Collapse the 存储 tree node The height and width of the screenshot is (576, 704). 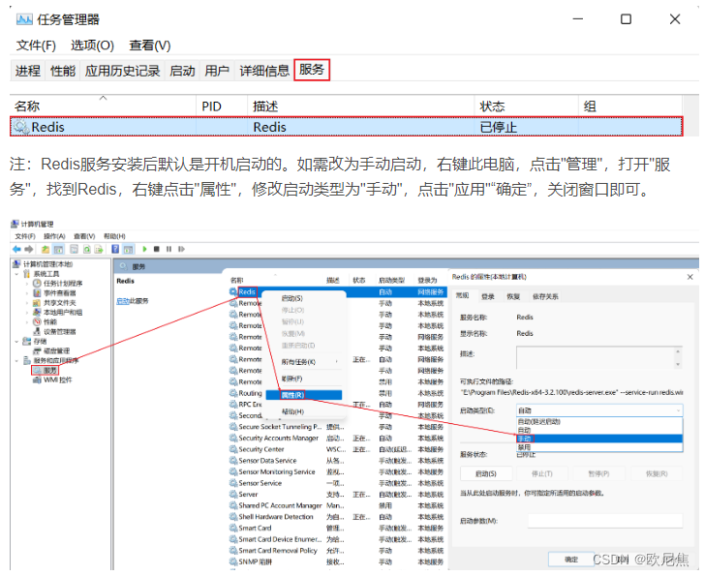(x=16, y=342)
